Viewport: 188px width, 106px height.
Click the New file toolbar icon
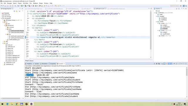(x=2, y=6)
